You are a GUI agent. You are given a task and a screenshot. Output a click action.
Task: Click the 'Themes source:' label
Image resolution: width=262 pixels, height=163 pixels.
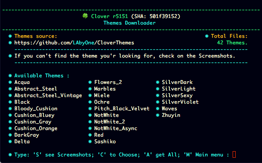click(x=36, y=36)
